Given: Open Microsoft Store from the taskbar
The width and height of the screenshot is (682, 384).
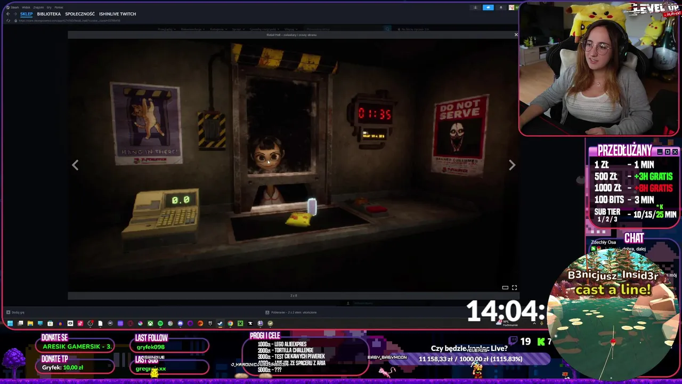Looking at the screenshot, I should click(50, 323).
